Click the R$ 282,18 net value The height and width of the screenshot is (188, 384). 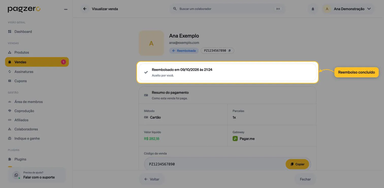(x=152, y=139)
